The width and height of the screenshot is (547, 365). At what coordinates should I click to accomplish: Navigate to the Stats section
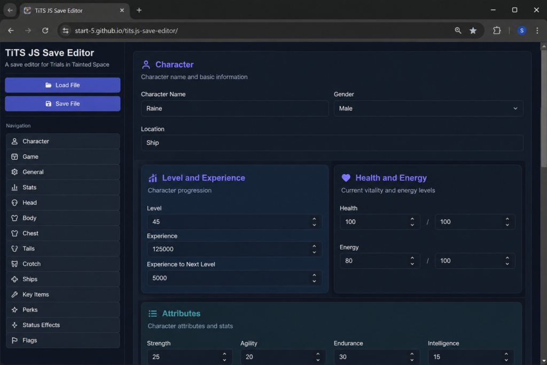tap(63, 188)
